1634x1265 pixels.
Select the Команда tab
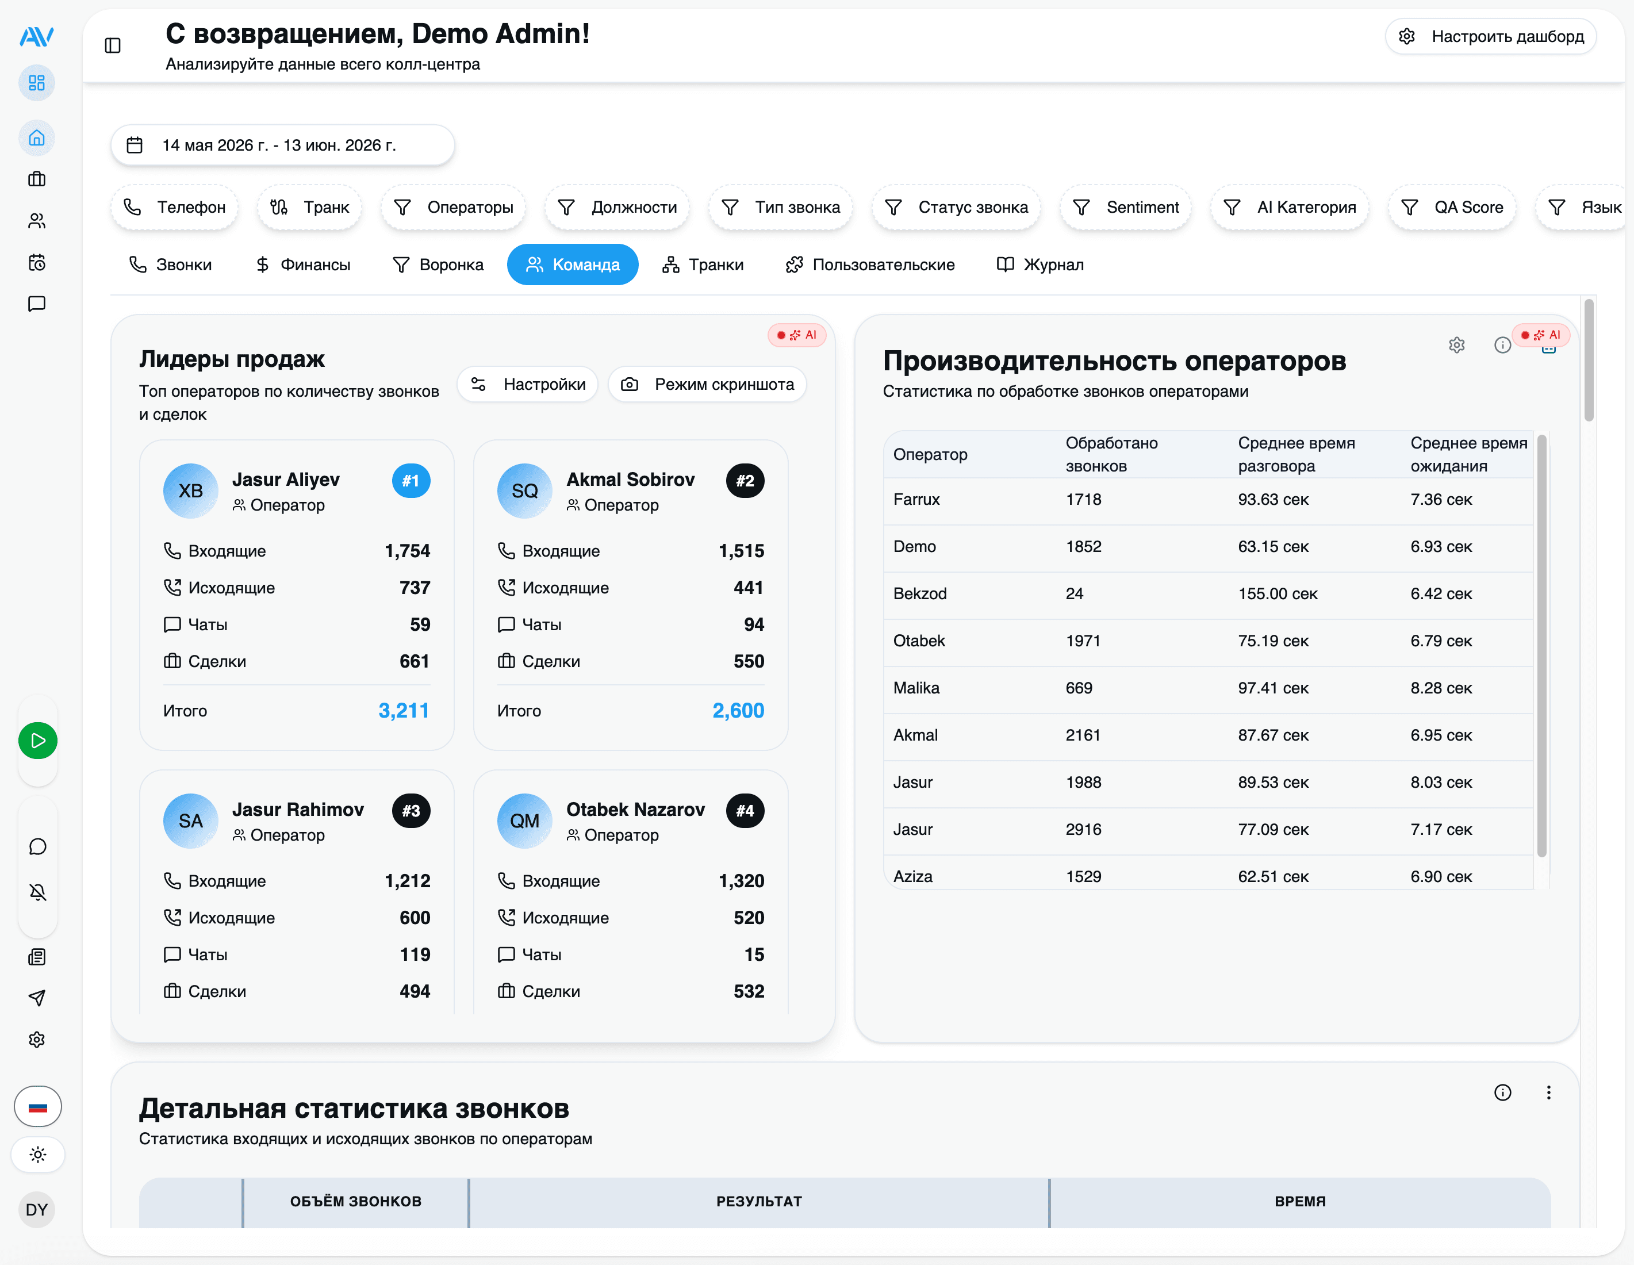tap(573, 265)
